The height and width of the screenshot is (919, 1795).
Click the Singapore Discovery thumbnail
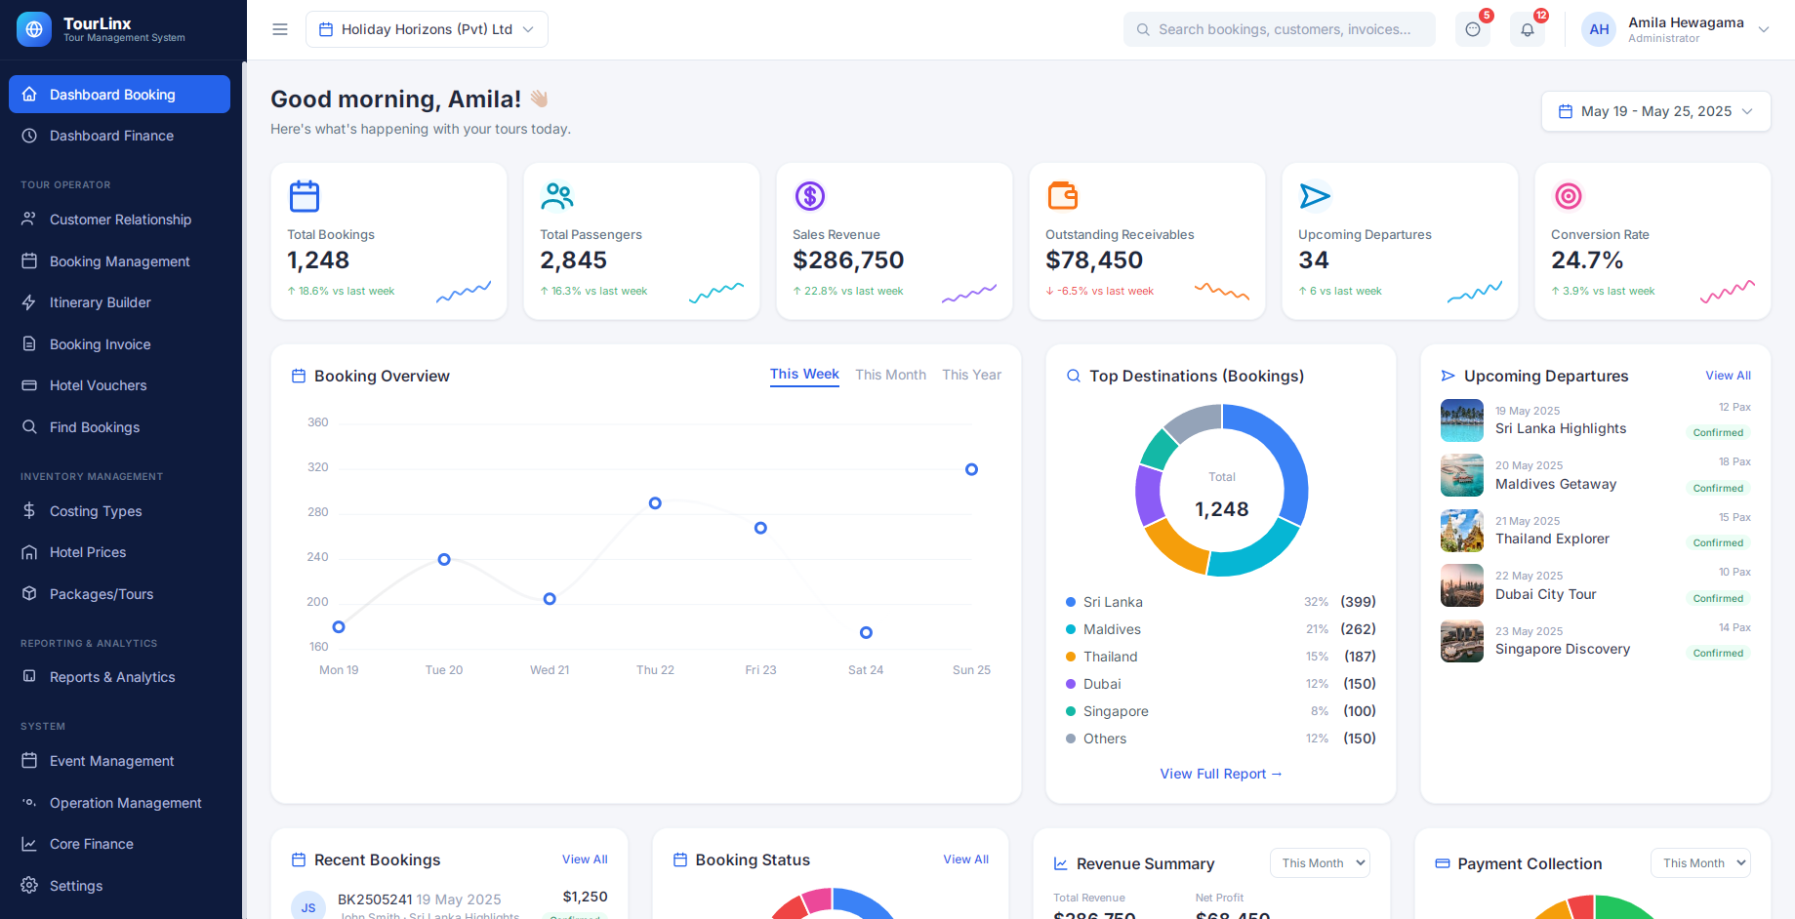[x=1462, y=641]
